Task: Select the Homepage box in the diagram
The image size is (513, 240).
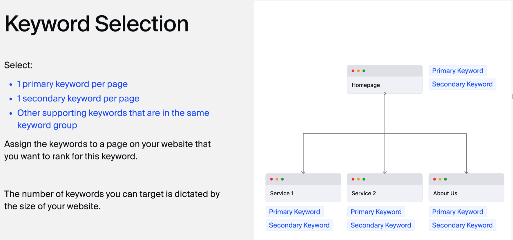Action: tap(385, 85)
